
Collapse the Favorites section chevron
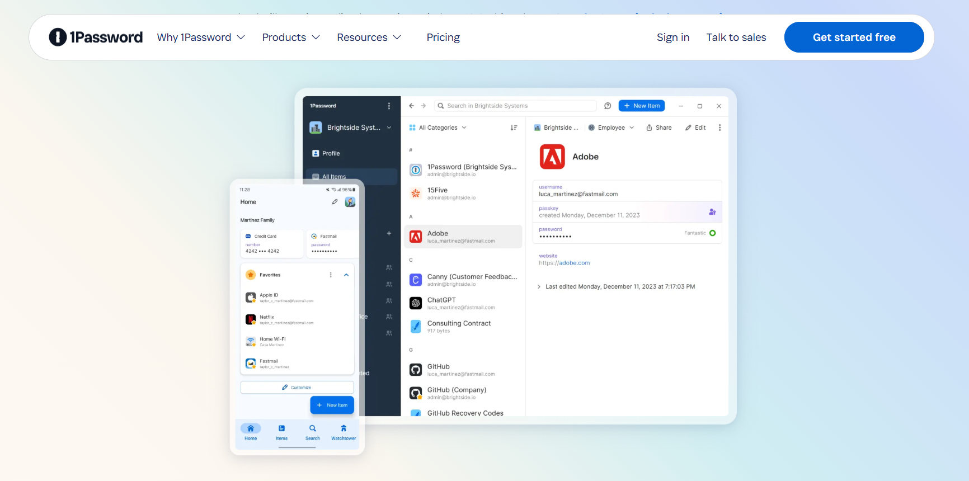click(346, 275)
